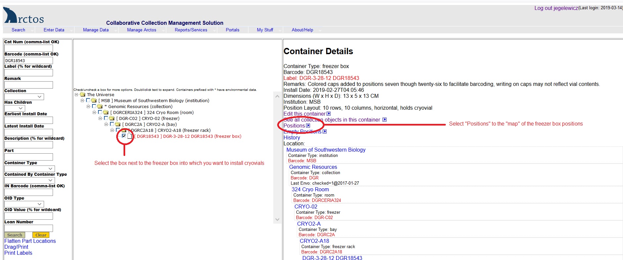Check the CRYO2-A18 freezer rack checkbox
Viewport: 623px width, 260px height.
point(118,130)
